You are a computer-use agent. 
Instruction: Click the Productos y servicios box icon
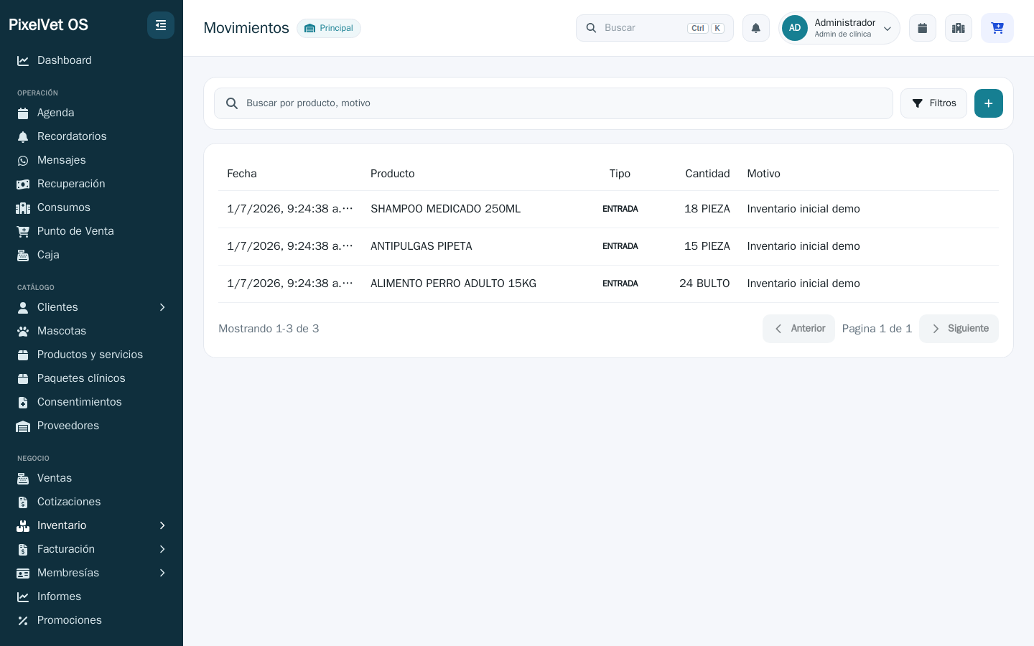tap(23, 355)
